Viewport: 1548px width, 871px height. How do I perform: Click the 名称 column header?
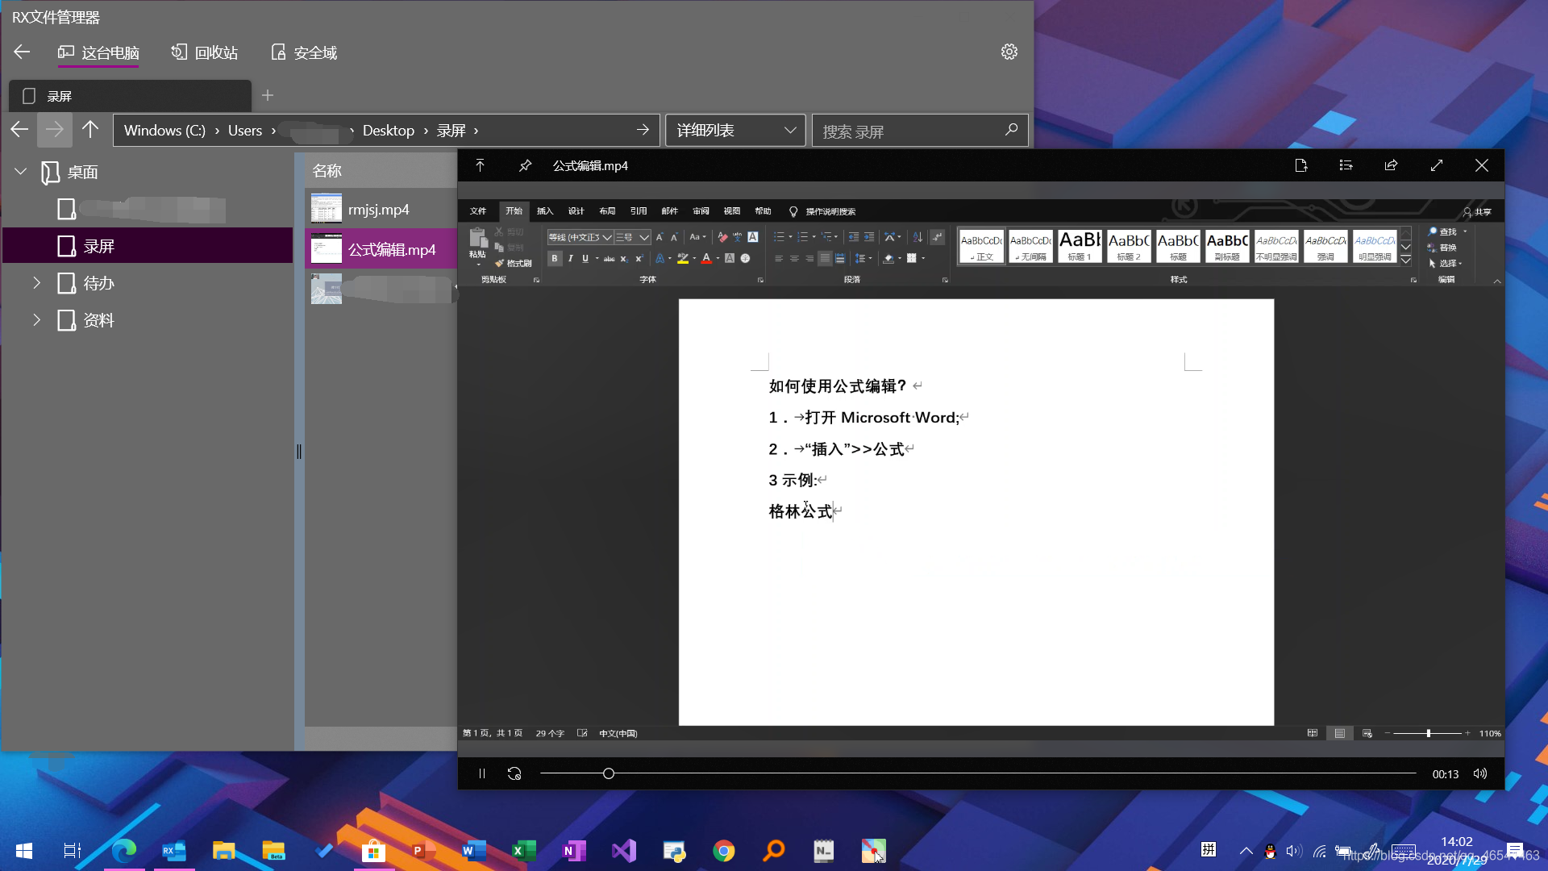327,170
